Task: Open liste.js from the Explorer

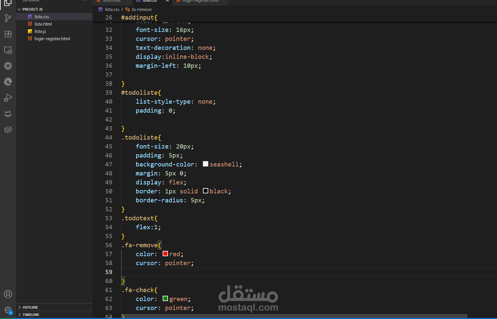Action: tap(54, 31)
